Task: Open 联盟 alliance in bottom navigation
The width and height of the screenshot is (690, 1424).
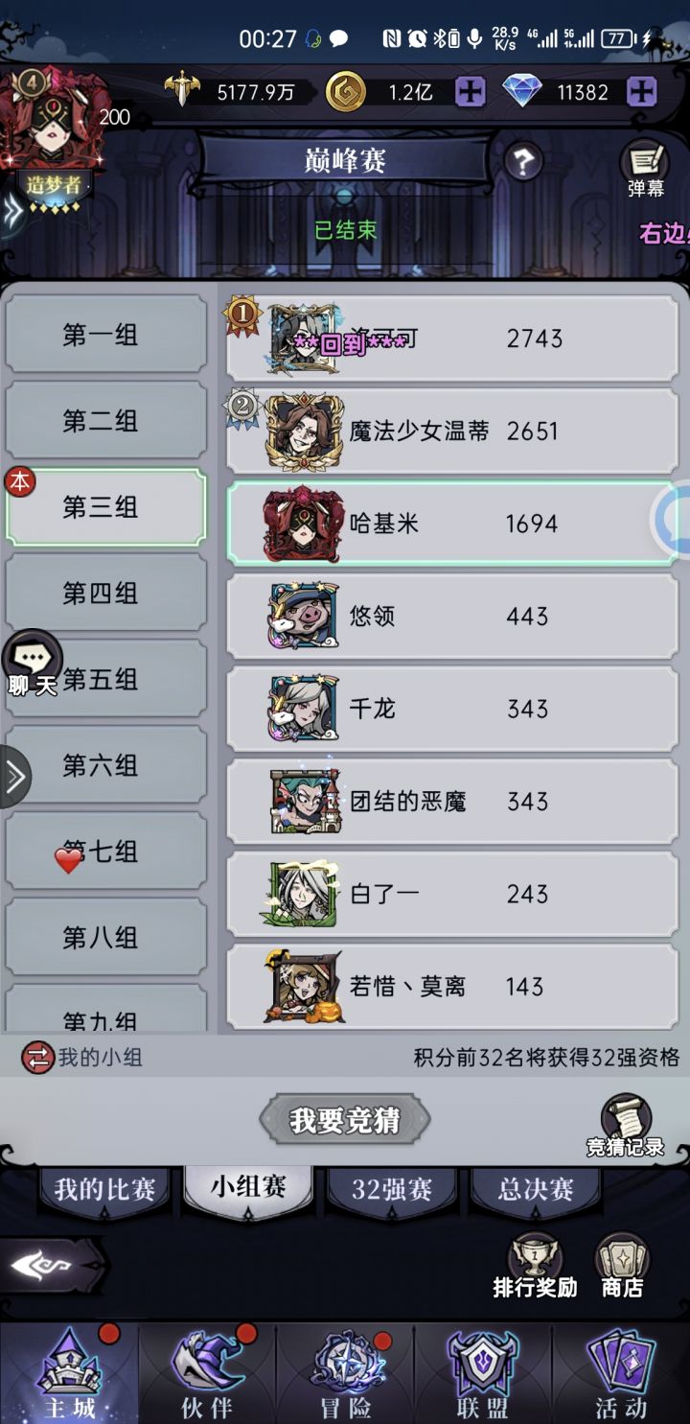Action: 483,1373
